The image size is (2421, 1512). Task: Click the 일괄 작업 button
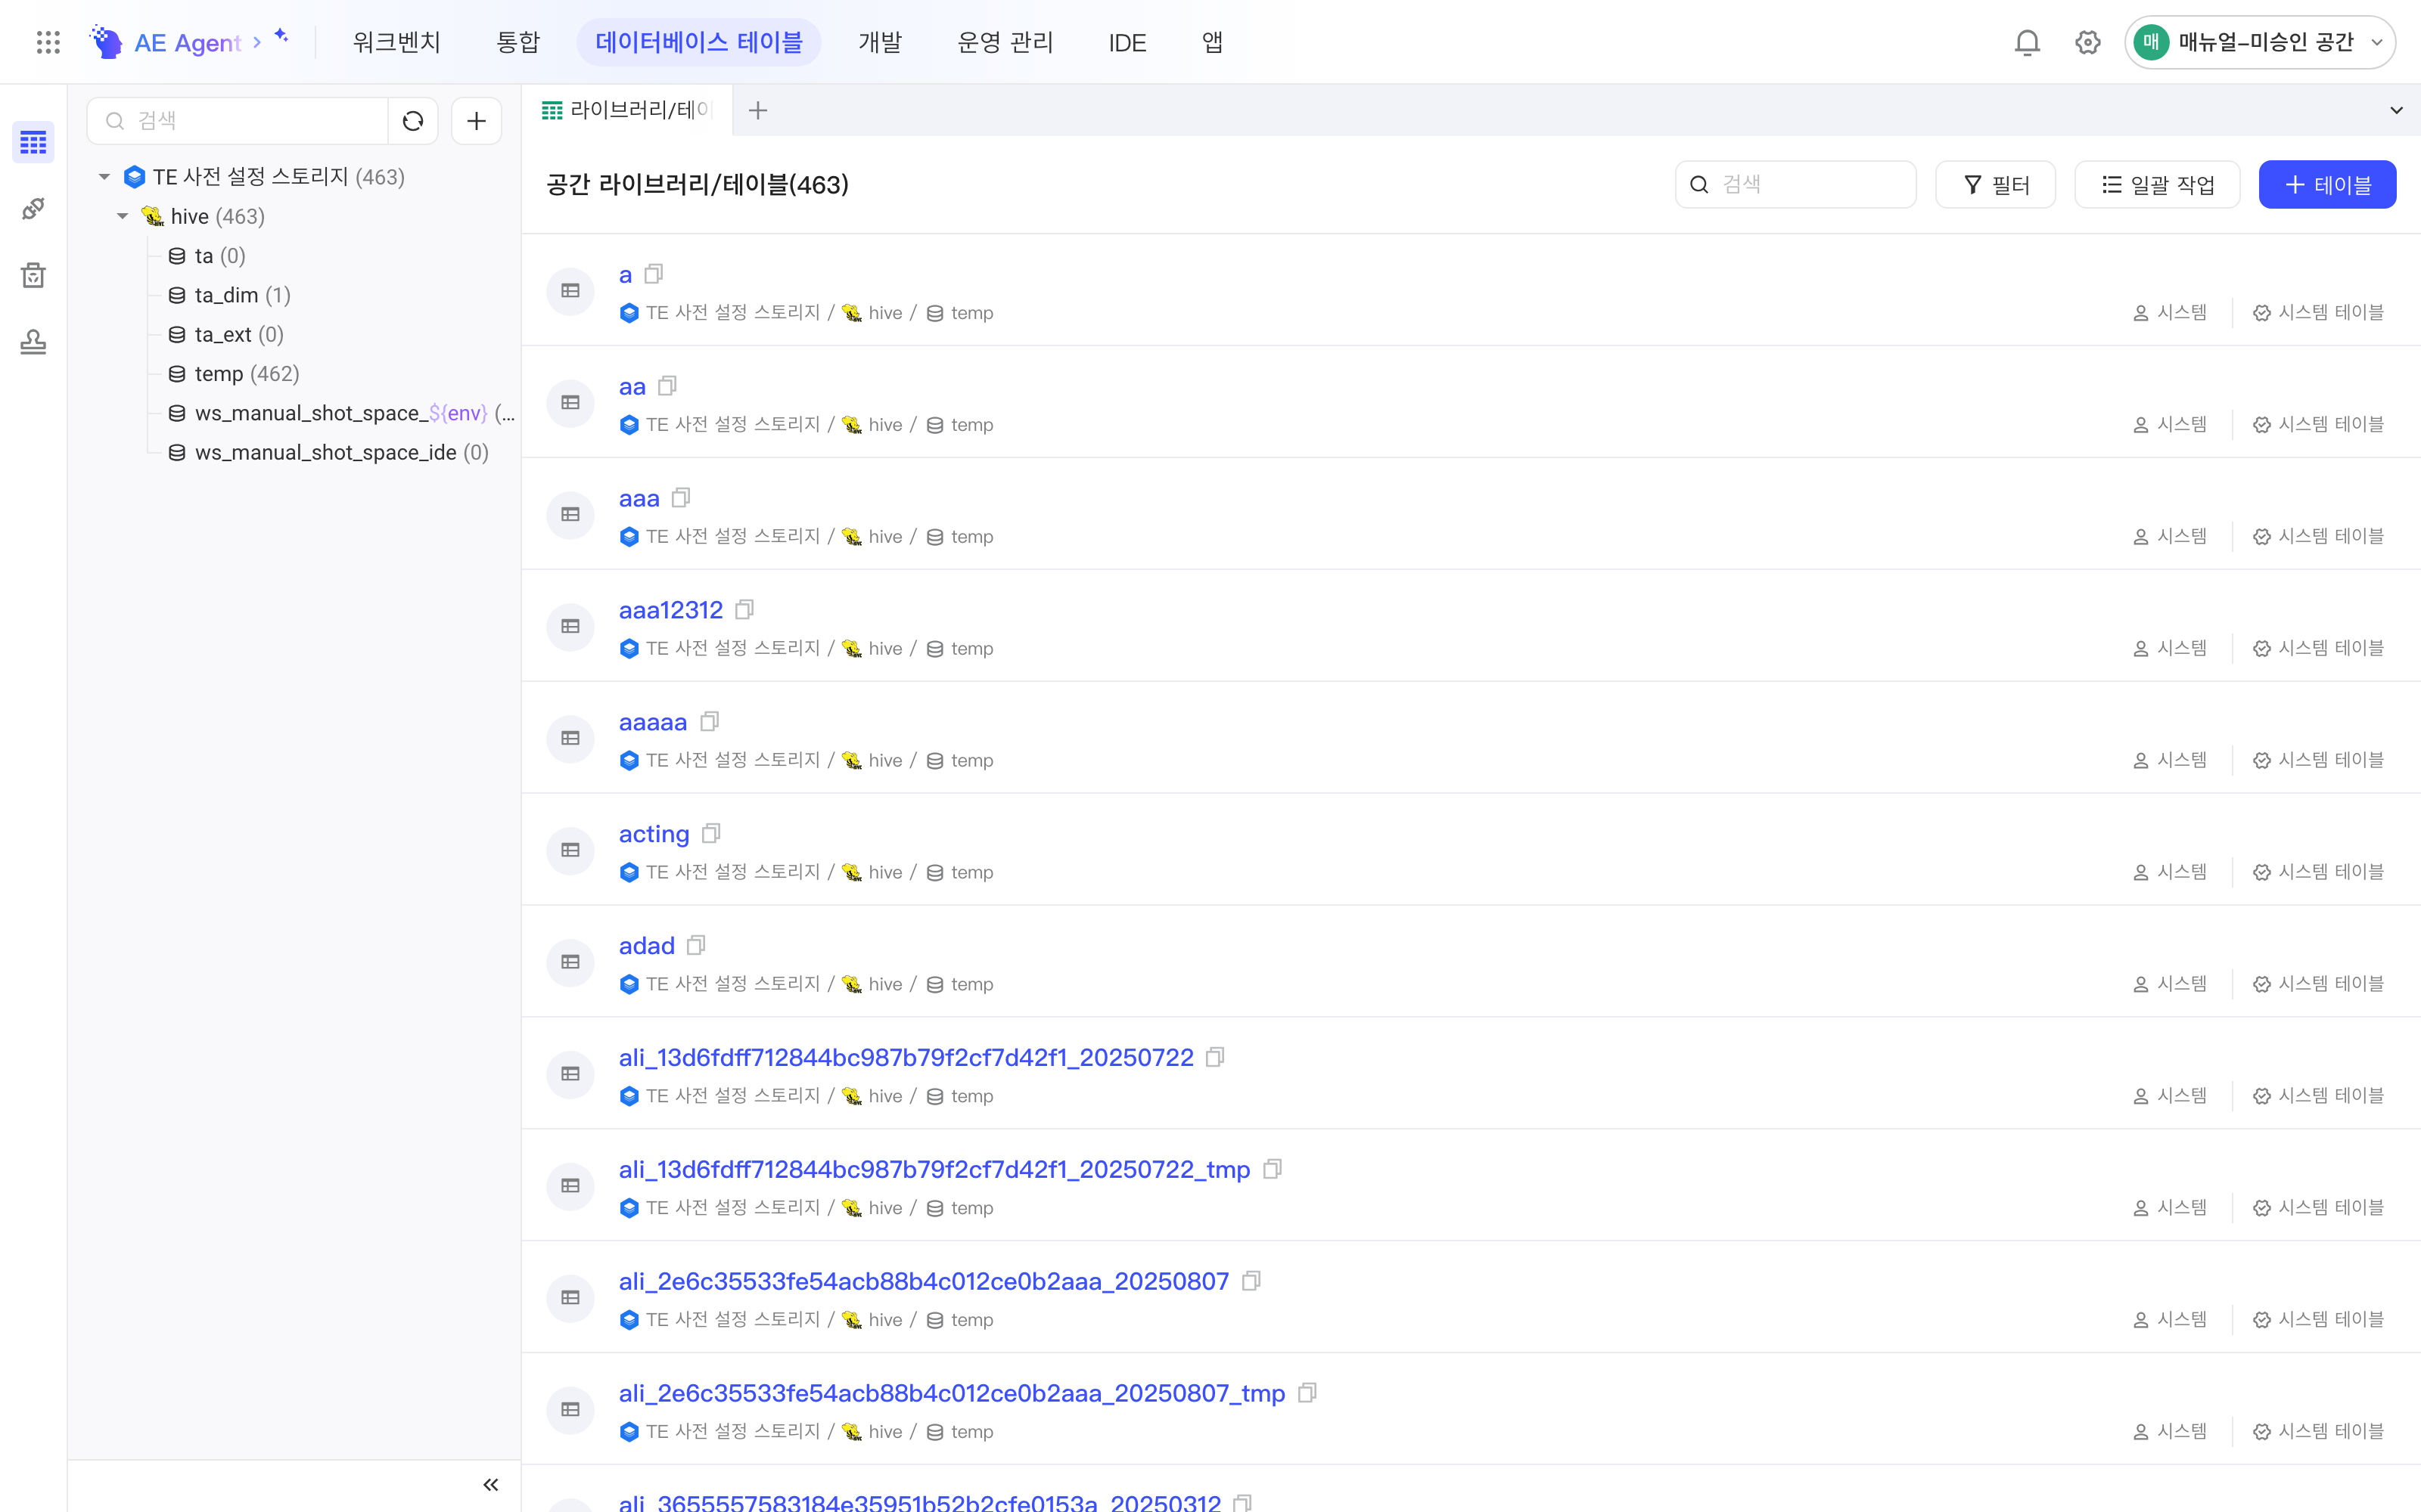click(2157, 184)
